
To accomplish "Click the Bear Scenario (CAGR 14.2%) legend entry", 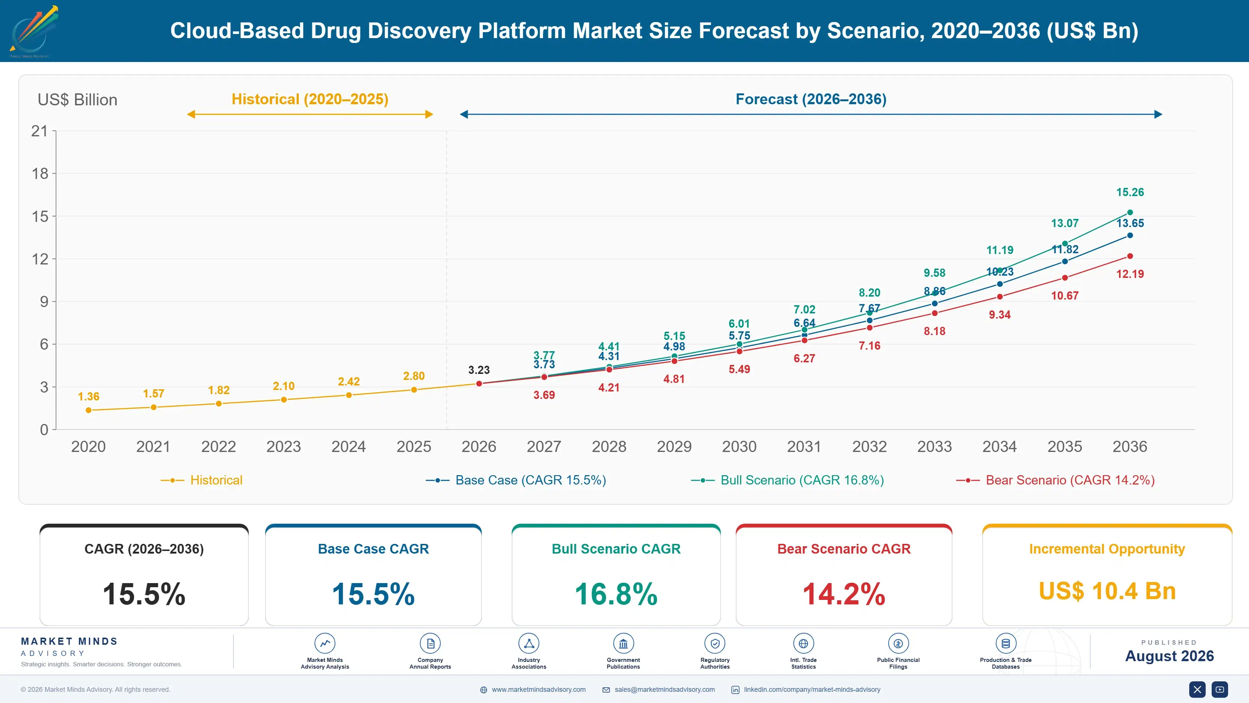I will point(1056,480).
